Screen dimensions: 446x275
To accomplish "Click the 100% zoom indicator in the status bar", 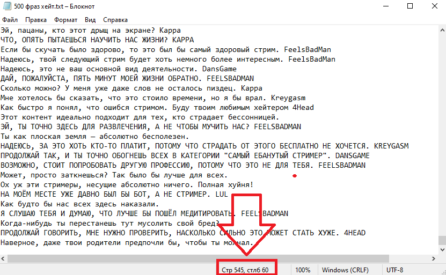I will tap(303, 270).
